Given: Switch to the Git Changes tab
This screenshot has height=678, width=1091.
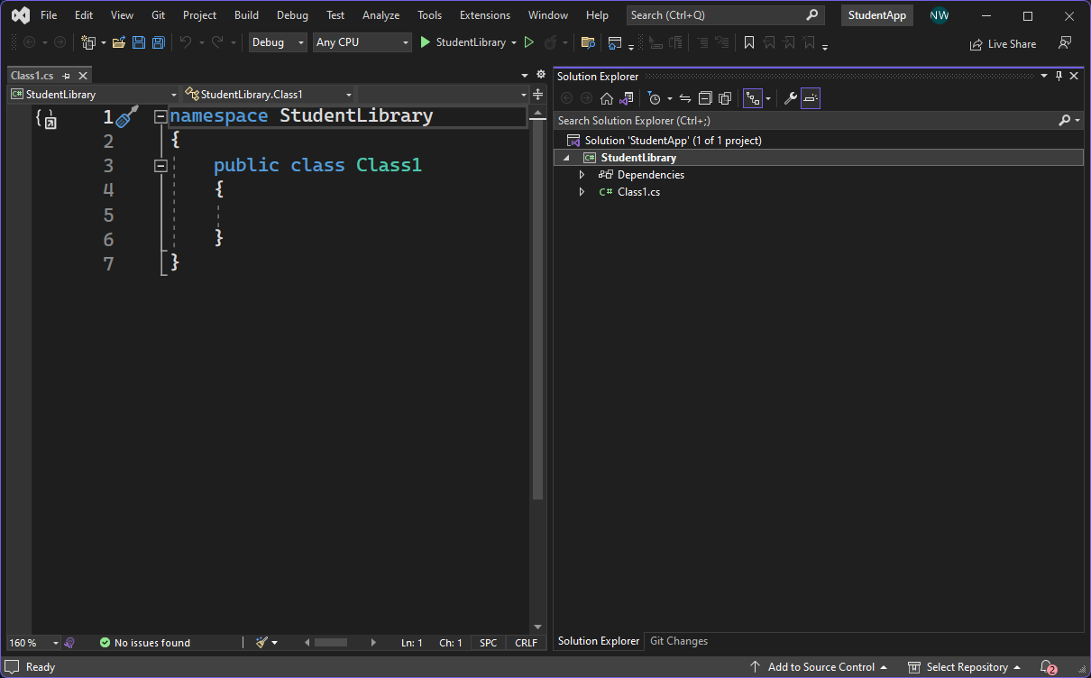Looking at the screenshot, I should pyautogui.click(x=679, y=641).
